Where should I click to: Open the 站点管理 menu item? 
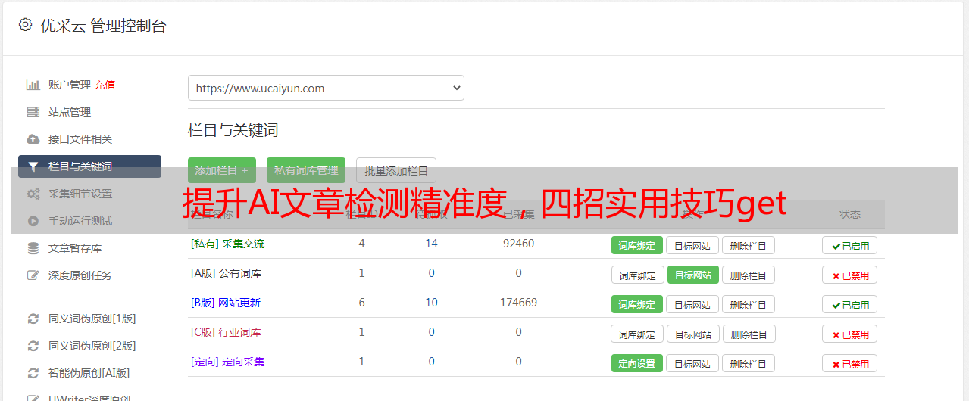tap(70, 112)
